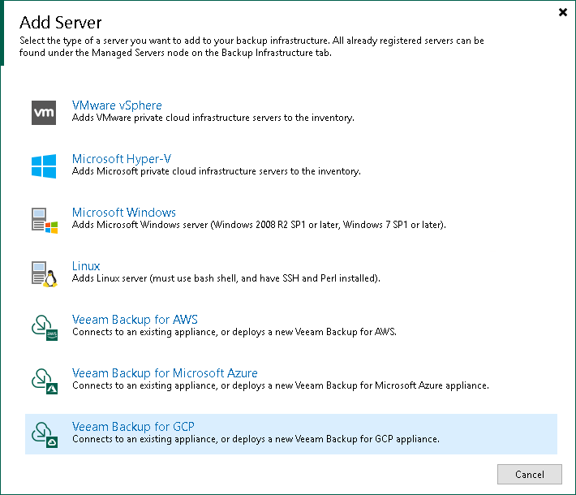Viewport: 576px width, 495px height.
Task: Select Microsoft Hyper-V server type
Action: 122,159
